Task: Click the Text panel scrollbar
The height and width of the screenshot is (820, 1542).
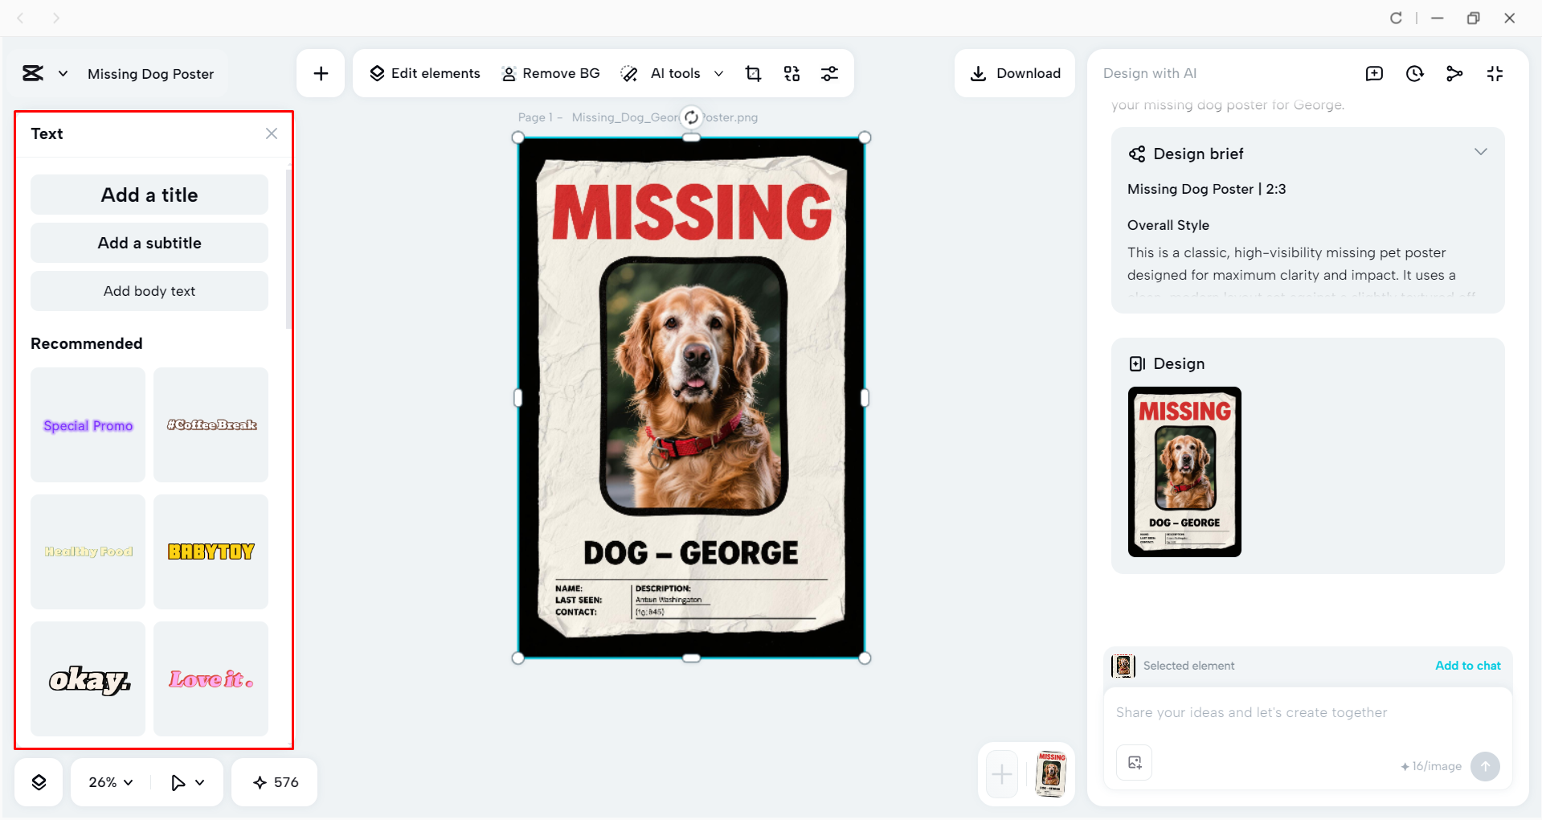Action: pos(288,249)
